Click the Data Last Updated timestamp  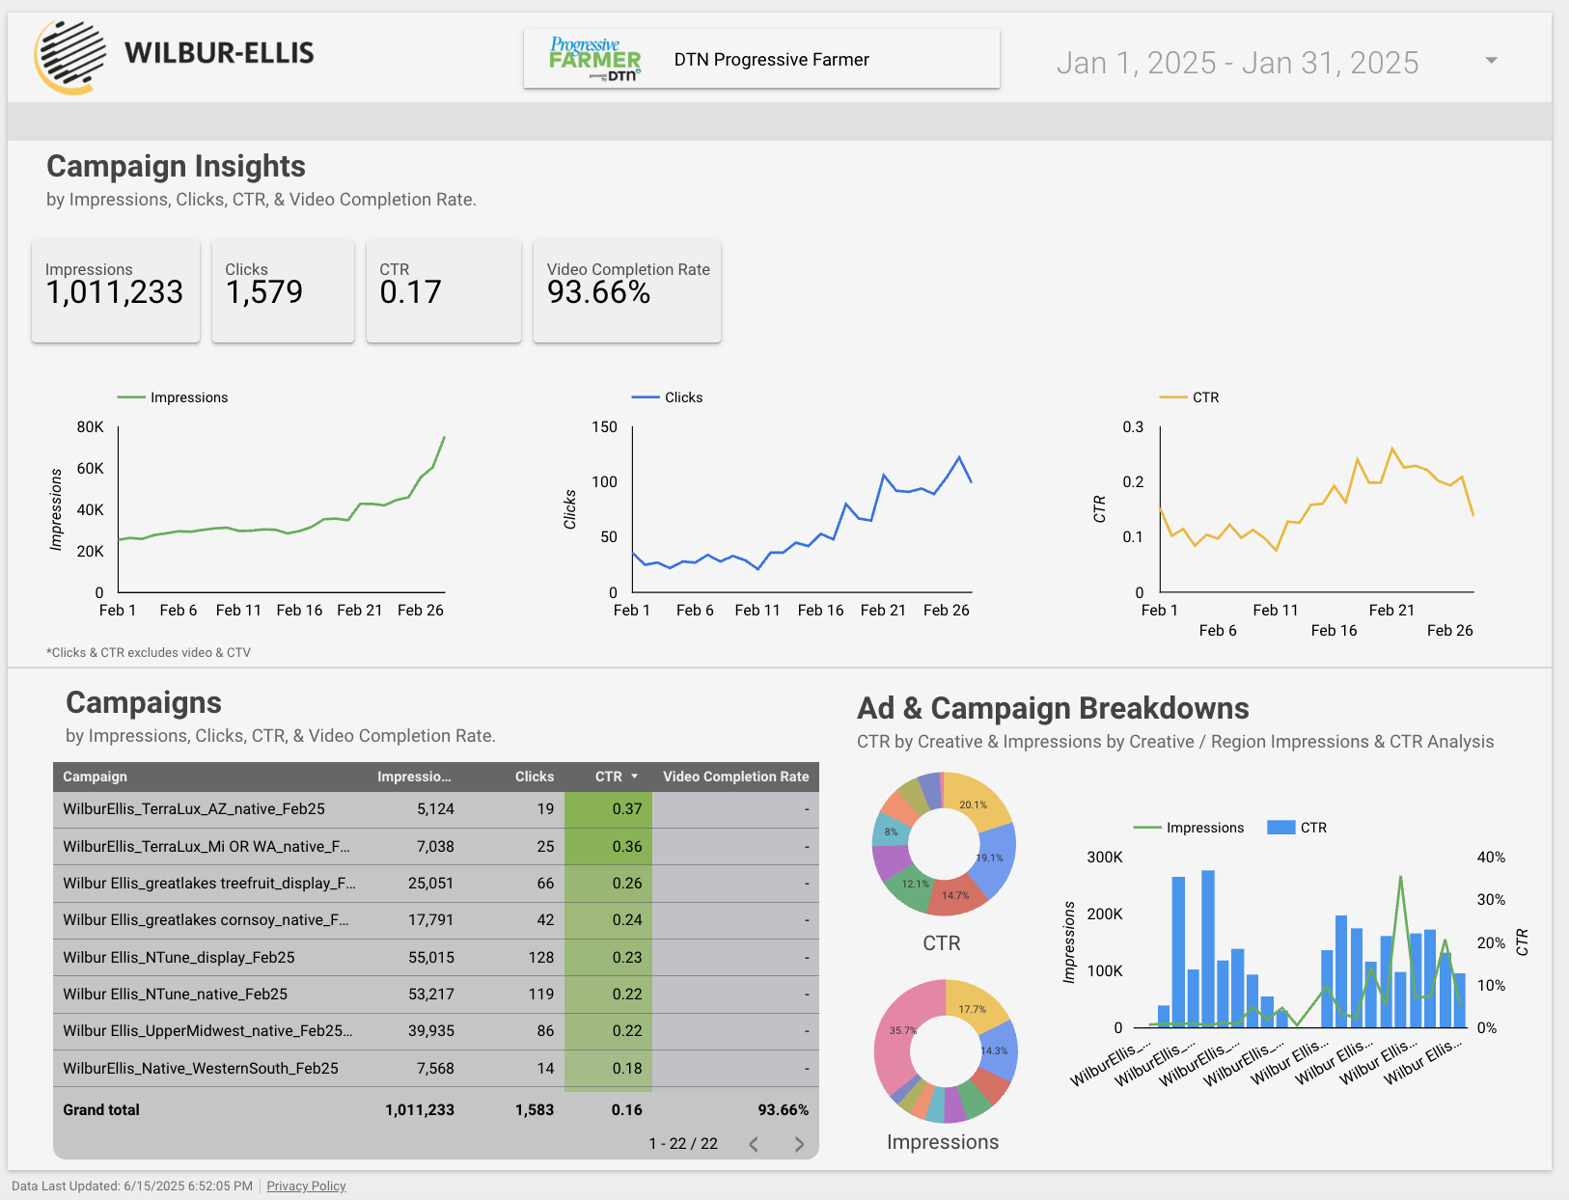tap(132, 1186)
